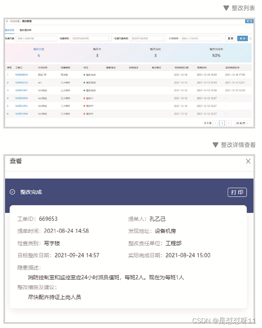
Task: Click the as1 plan name cell
Action: [40, 82]
